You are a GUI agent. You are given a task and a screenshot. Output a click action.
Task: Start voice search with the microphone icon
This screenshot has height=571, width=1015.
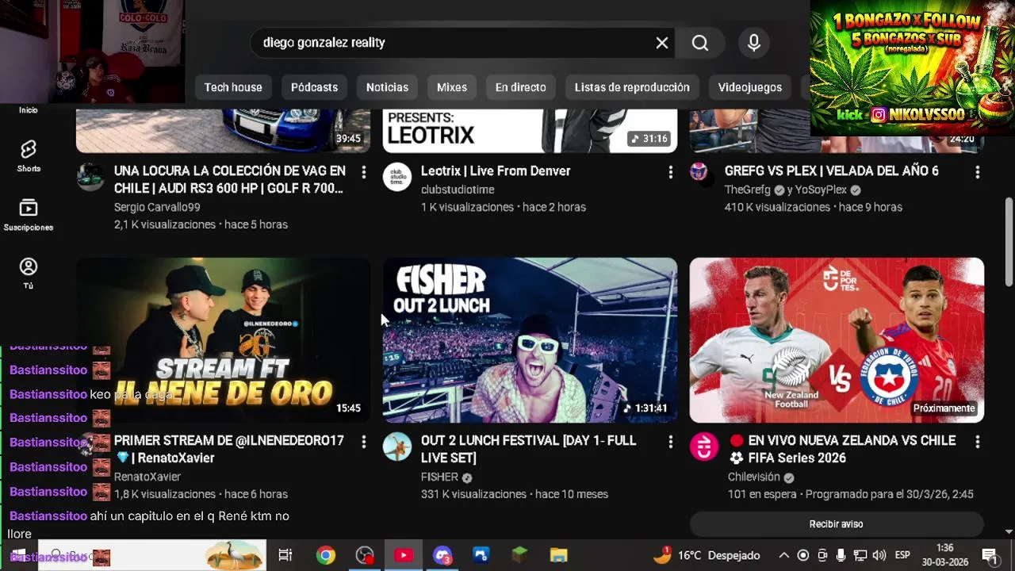pyautogui.click(x=754, y=43)
